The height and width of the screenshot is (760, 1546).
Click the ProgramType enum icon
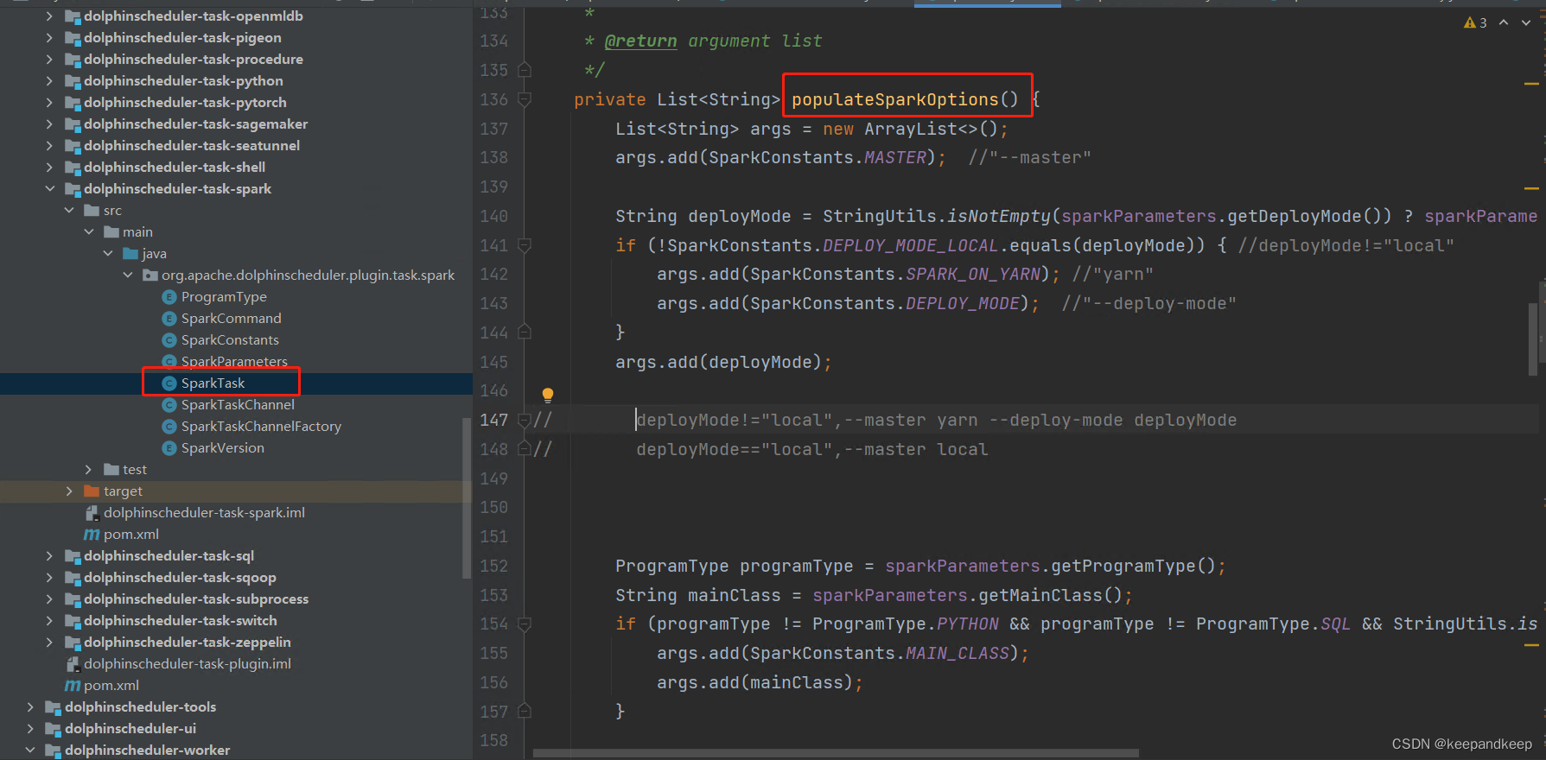pyautogui.click(x=169, y=297)
